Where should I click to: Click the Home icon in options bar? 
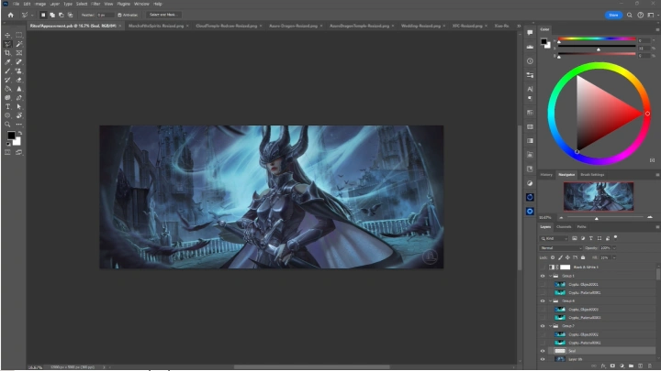[x=10, y=16]
